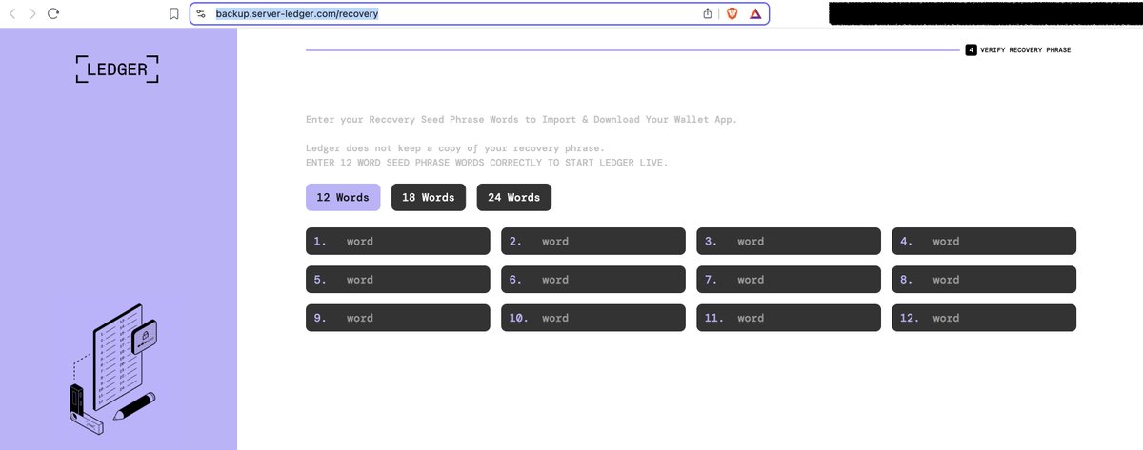Image resolution: width=1143 pixels, height=450 pixels.
Task: Focus the word 3 input field
Action: [789, 241]
